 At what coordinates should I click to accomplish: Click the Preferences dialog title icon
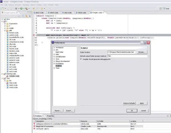[53, 43]
